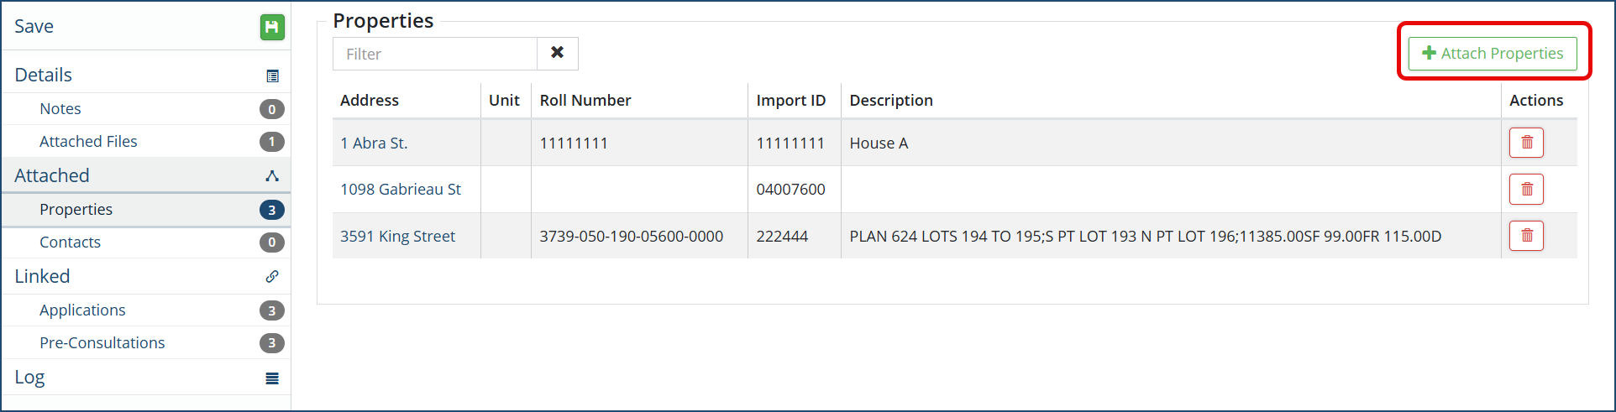Open the 1098 Gabrieau St address link
Image resolution: width=1616 pixels, height=412 pixels.
tap(400, 190)
